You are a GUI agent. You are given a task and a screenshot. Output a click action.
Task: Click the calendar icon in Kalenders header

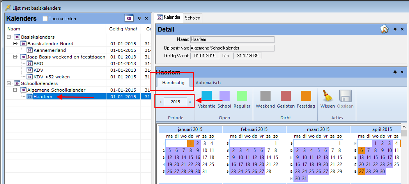coord(128,18)
